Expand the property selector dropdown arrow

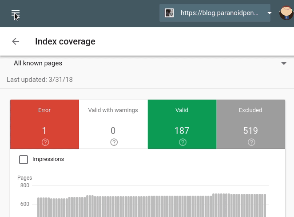point(270,13)
